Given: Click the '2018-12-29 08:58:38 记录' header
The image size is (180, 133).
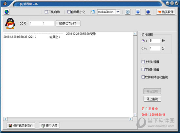Looking at the screenshot, I should (81, 34).
